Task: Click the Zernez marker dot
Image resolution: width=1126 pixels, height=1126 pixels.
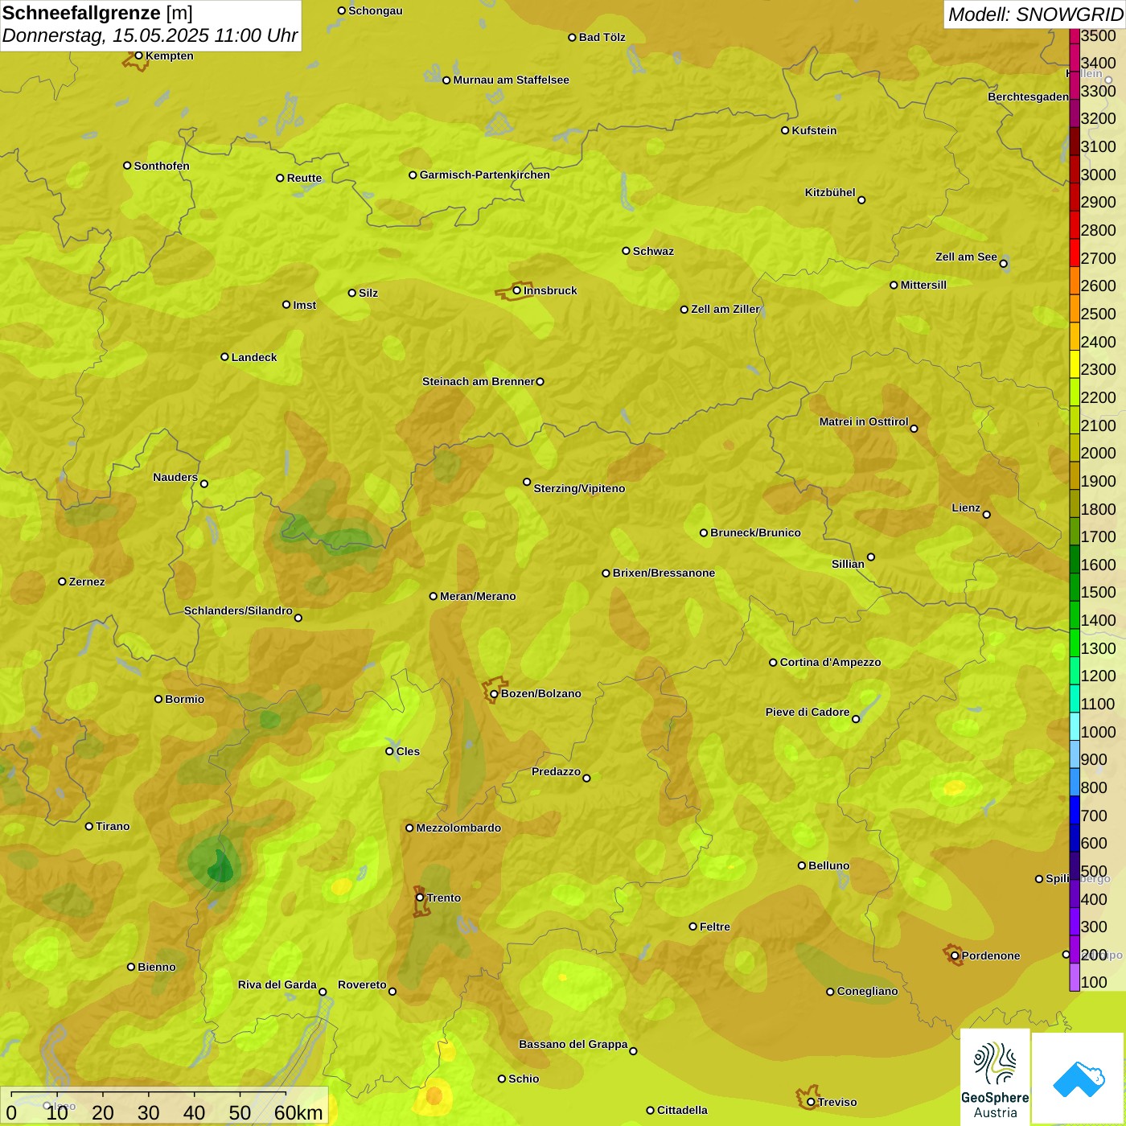Action: tap(62, 581)
